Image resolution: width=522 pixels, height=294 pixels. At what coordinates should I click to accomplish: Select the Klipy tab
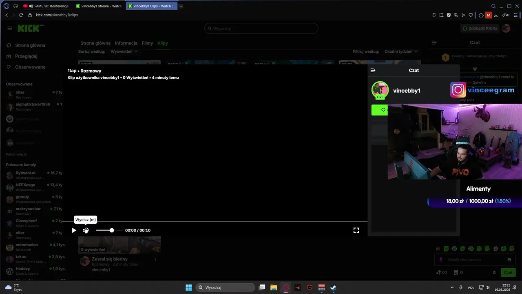(x=163, y=43)
